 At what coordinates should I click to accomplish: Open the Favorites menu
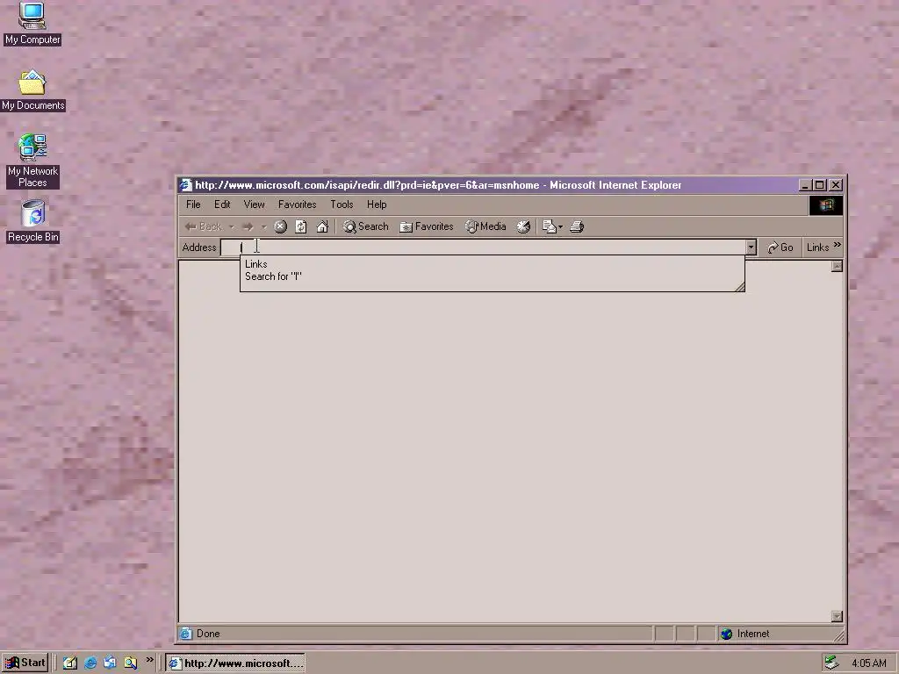pos(297,204)
